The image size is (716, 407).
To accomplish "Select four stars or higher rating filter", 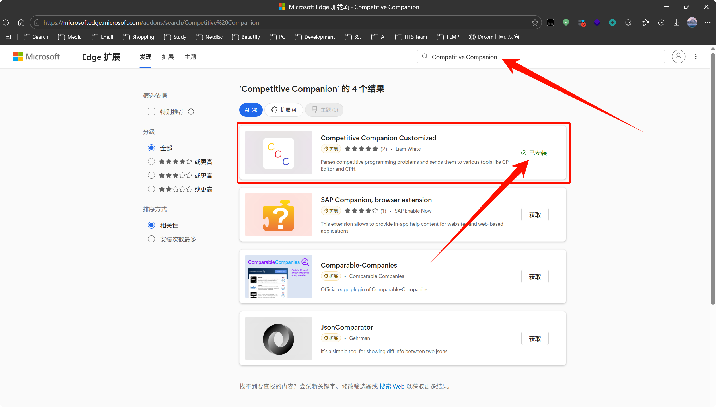I will click(151, 161).
